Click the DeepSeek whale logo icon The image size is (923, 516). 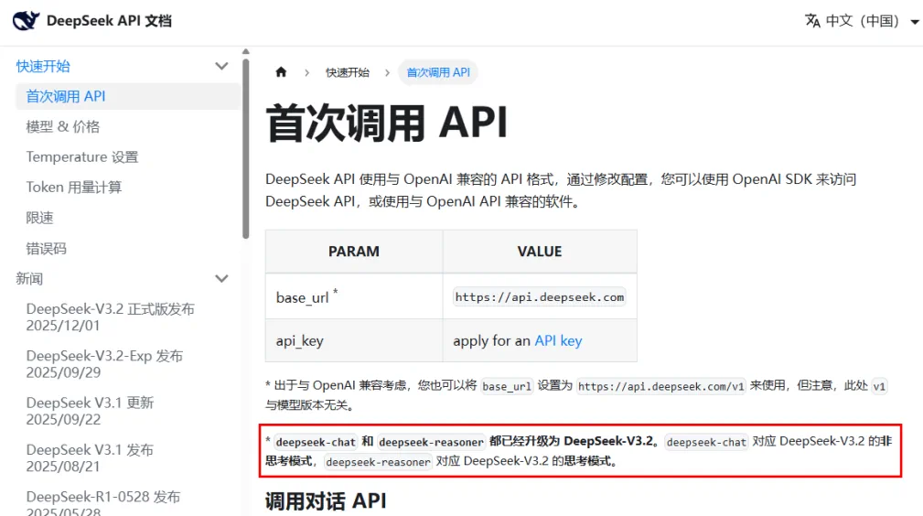point(26,21)
